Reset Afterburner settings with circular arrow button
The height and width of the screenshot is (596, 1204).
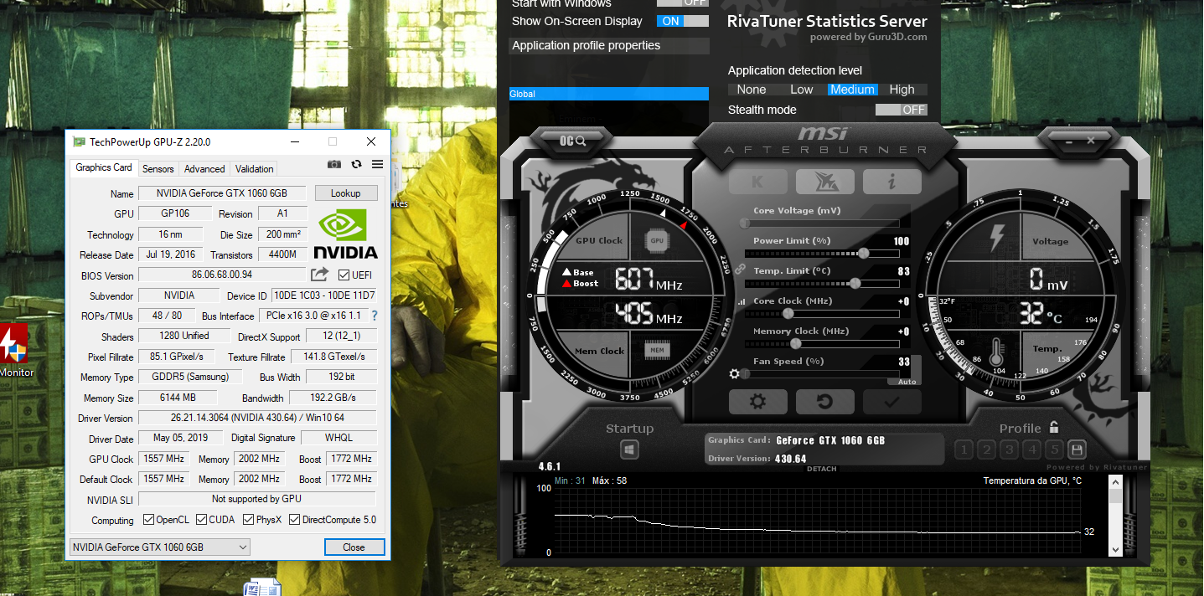click(825, 402)
